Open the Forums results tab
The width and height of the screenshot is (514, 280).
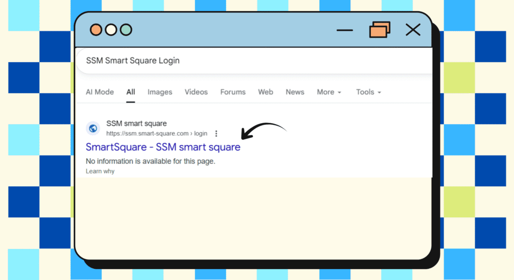point(233,92)
